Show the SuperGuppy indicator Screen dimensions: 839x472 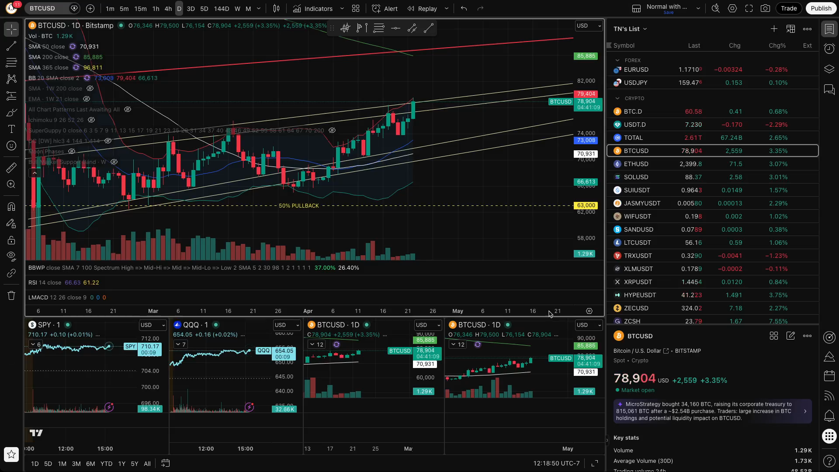332,130
